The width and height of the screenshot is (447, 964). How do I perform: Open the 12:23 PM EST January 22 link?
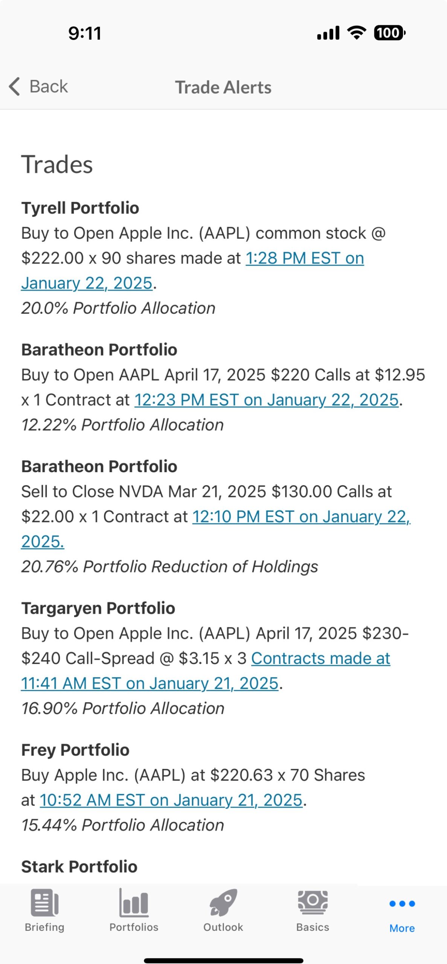[266, 400]
